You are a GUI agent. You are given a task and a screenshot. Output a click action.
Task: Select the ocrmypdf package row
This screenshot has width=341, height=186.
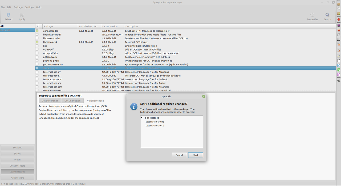tap(185, 49)
